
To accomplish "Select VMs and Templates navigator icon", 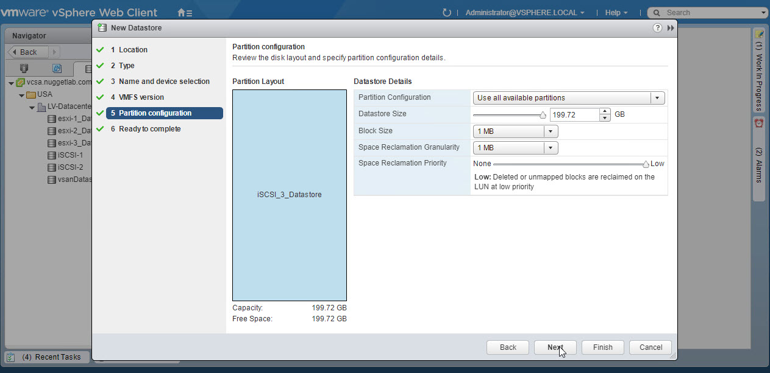I will click(57, 69).
